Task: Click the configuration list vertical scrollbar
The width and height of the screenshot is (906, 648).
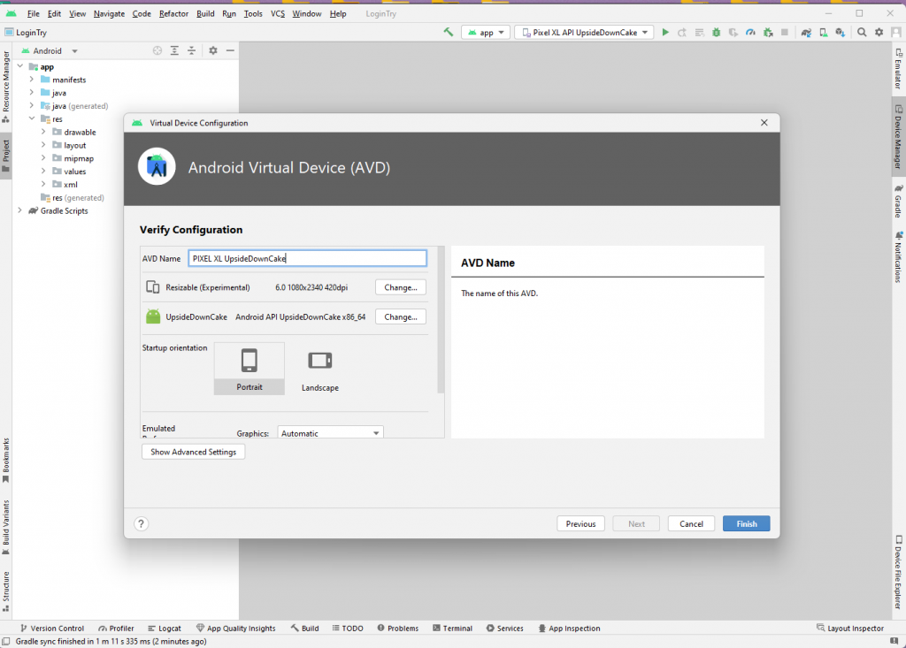Action: [441, 320]
